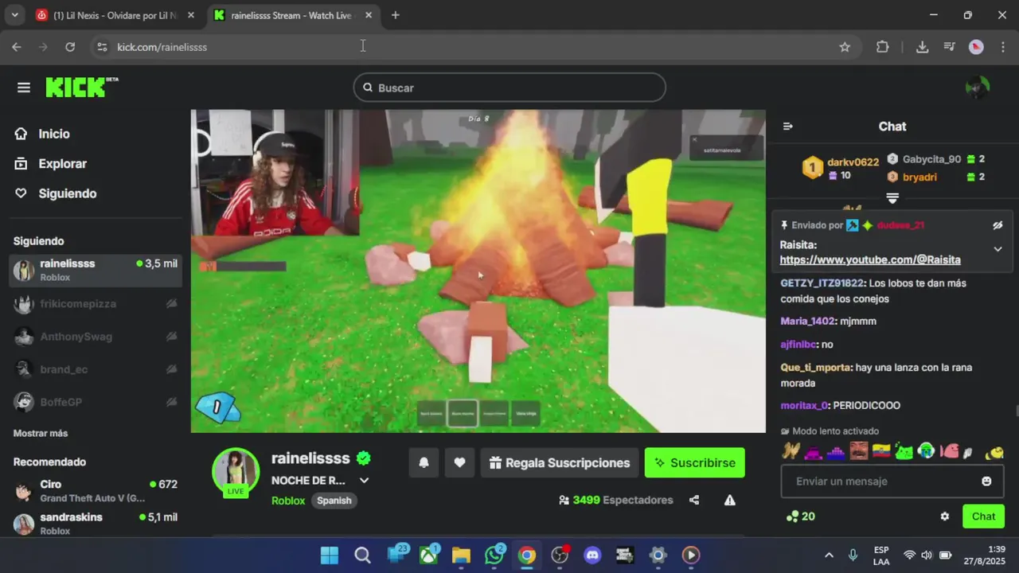The width and height of the screenshot is (1019, 573).
Task: Open Siguiendo in the sidebar
Action: [68, 193]
